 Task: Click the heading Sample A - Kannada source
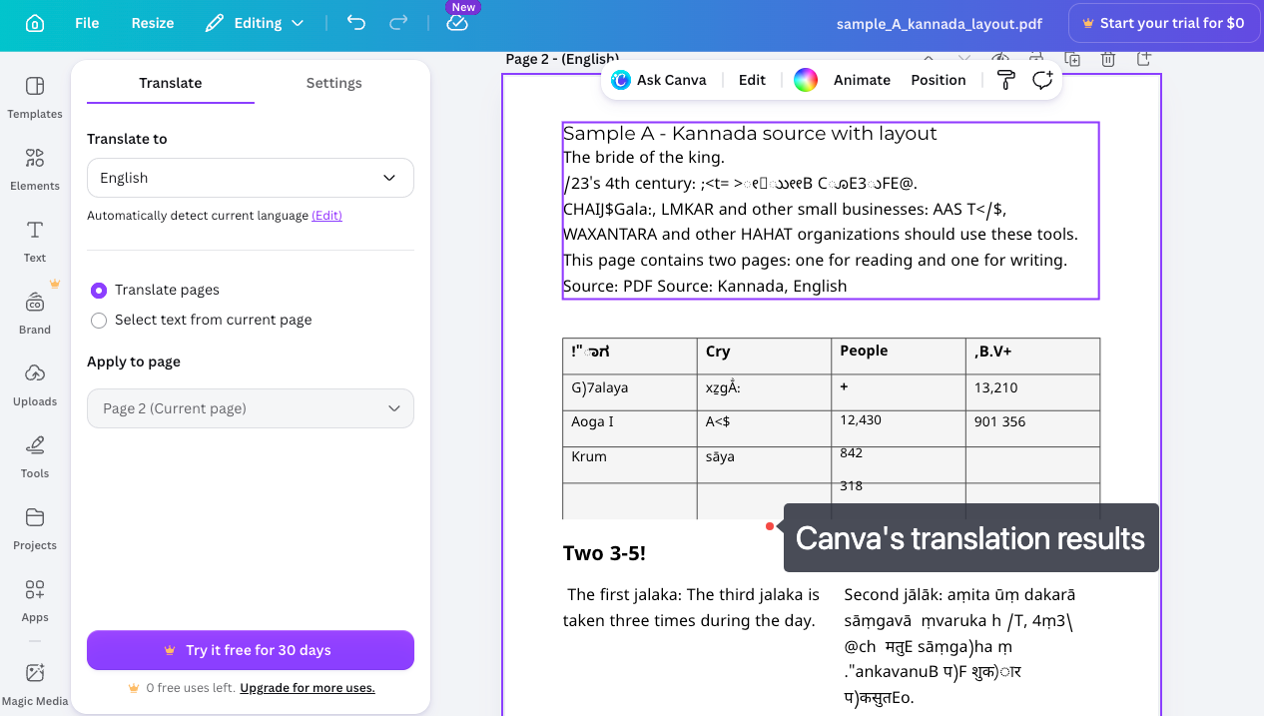point(750,134)
